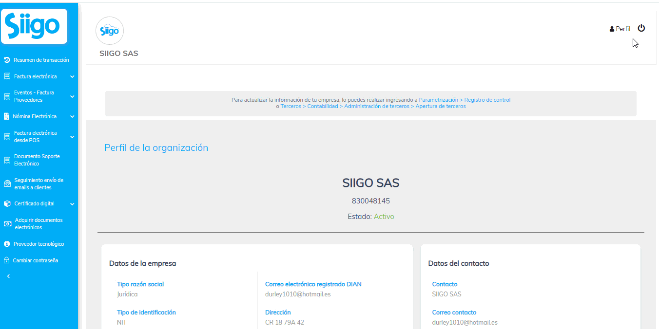Expand the Factura electrónica submenu chevron
The width and height of the screenshot is (659, 329).
[x=72, y=77]
